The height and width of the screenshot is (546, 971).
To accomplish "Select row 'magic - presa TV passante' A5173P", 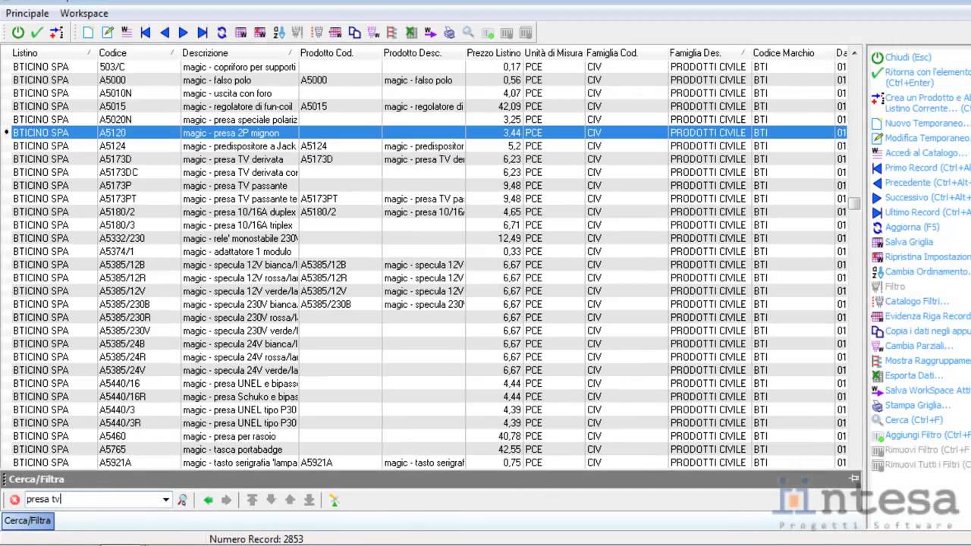I will tap(425, 186).
